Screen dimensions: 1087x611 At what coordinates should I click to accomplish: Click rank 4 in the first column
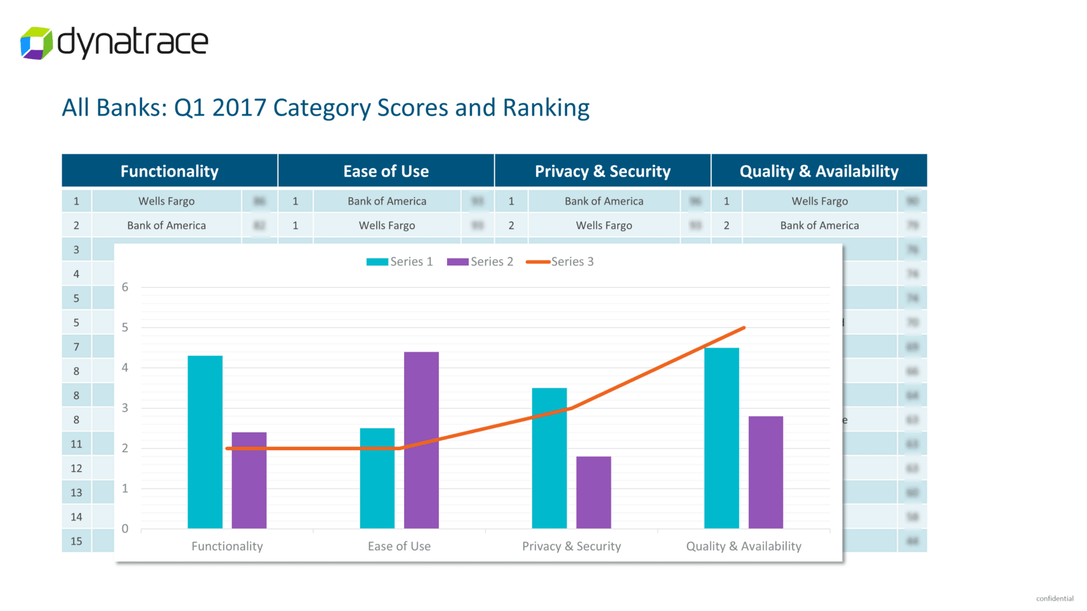[76, 274]
